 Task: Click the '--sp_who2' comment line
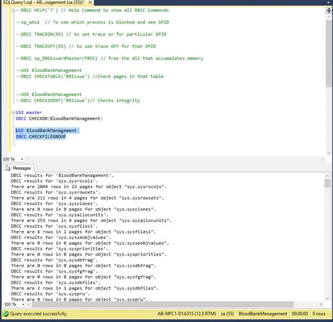click(x=92, y=22)
